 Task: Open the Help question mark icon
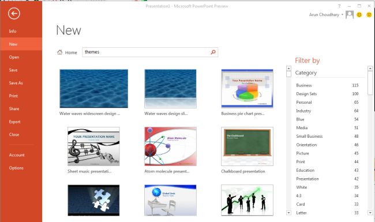click(x=339, y=6)
